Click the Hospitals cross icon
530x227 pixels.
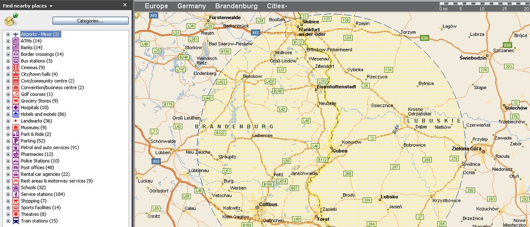16,108
